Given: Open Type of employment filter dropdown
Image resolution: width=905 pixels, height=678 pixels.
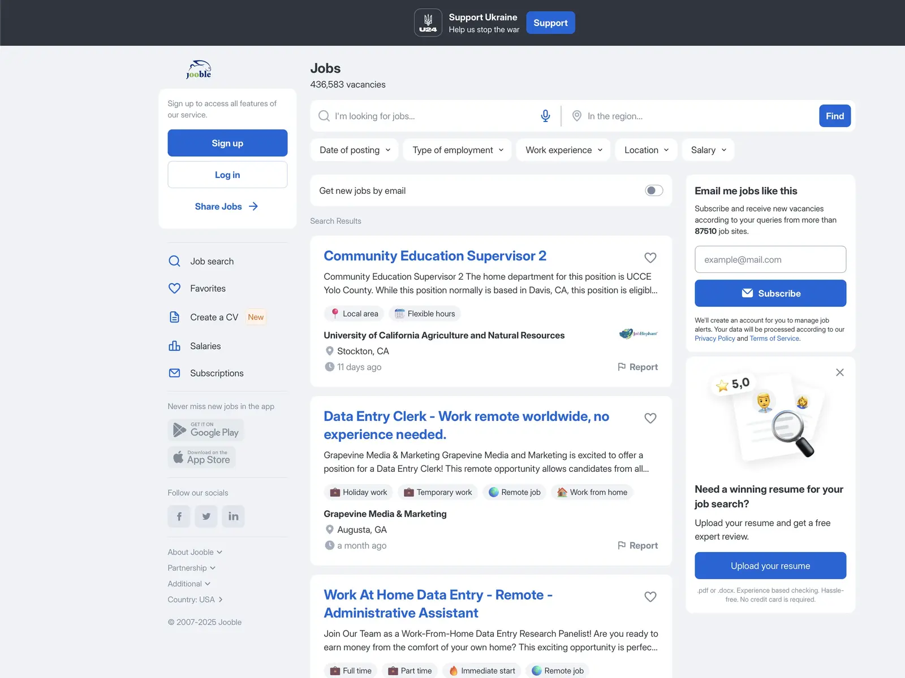Looking at the screenshot, I should coord(458,150).
